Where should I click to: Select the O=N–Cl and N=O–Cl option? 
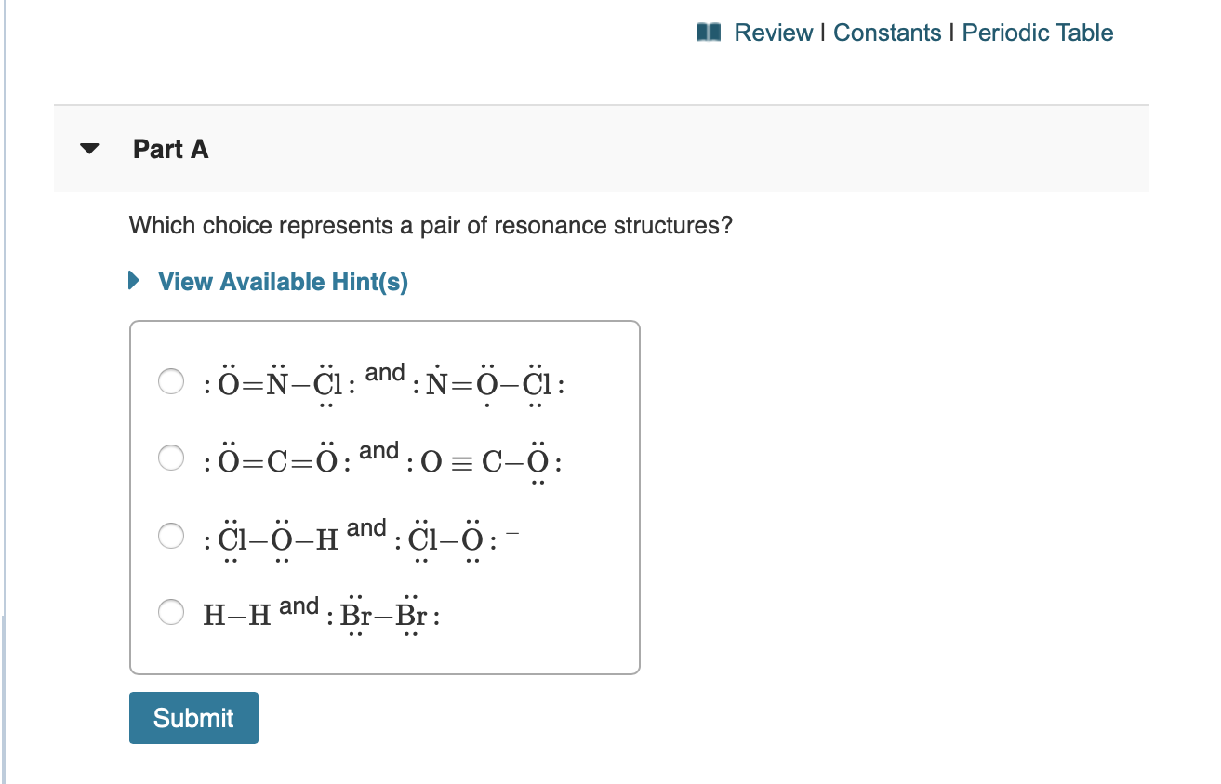170,381
